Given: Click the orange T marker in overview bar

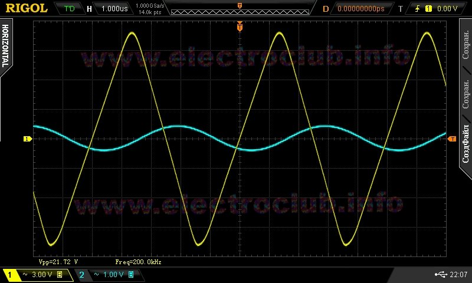Looking at the screenshot, I should coord(240,5).
